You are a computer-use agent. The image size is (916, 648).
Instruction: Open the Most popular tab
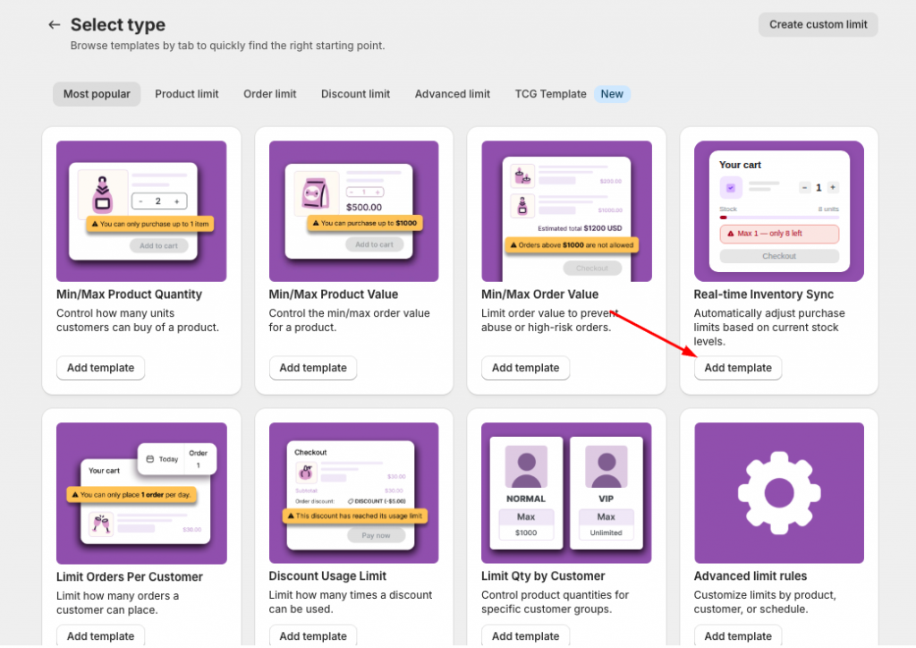click(x=97, y=94)
